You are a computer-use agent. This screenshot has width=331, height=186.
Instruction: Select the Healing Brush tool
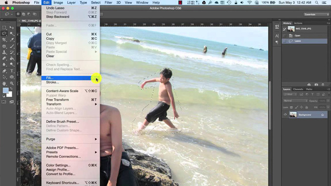(4, 46)
